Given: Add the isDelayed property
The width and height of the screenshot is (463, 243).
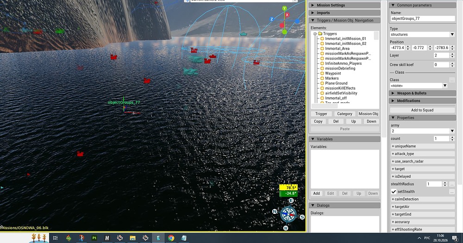Looking at the screenshot, I should 423,176.
